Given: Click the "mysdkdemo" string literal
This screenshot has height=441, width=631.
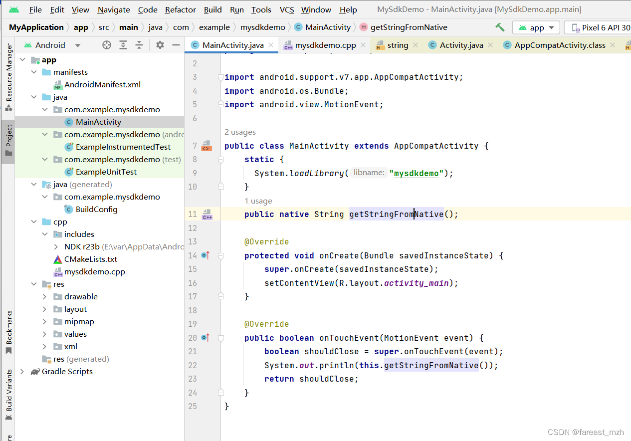Looking at the screenshot, I should click(x=417, y=173).
